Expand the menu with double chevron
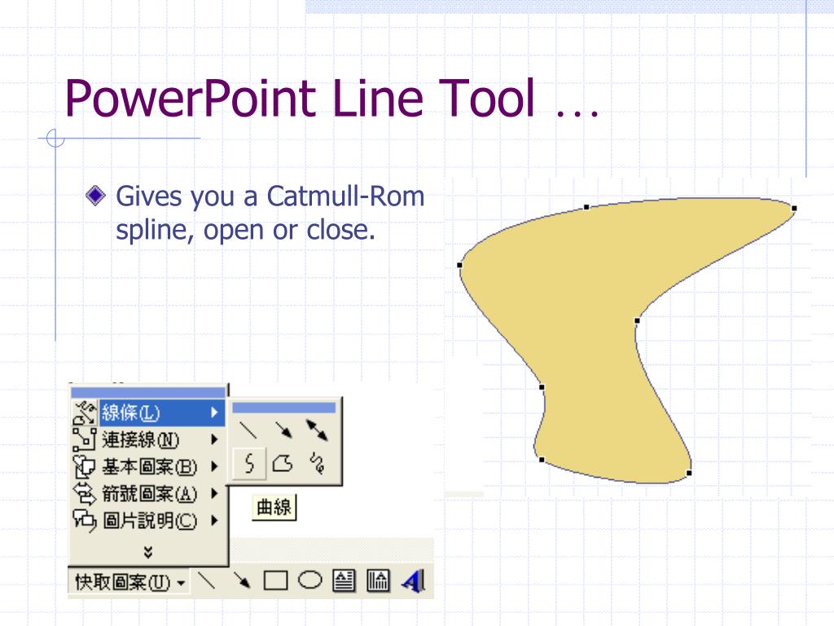Screen dimensions: 834x626 (x=148, y=552)
